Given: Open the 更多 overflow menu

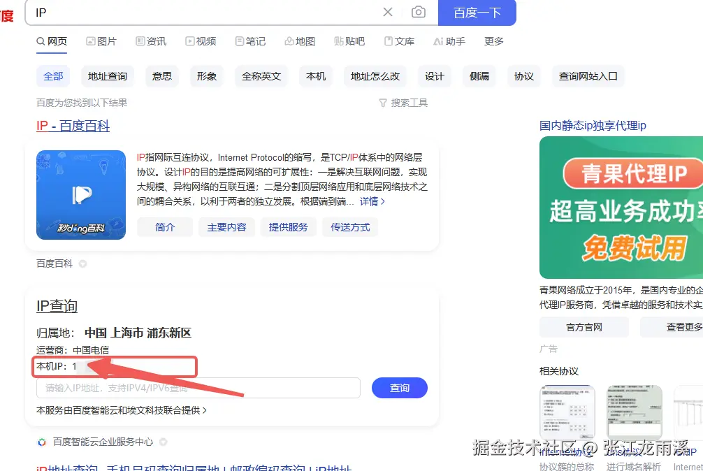Looking at the screenshot, I should (x=493, y=41).
